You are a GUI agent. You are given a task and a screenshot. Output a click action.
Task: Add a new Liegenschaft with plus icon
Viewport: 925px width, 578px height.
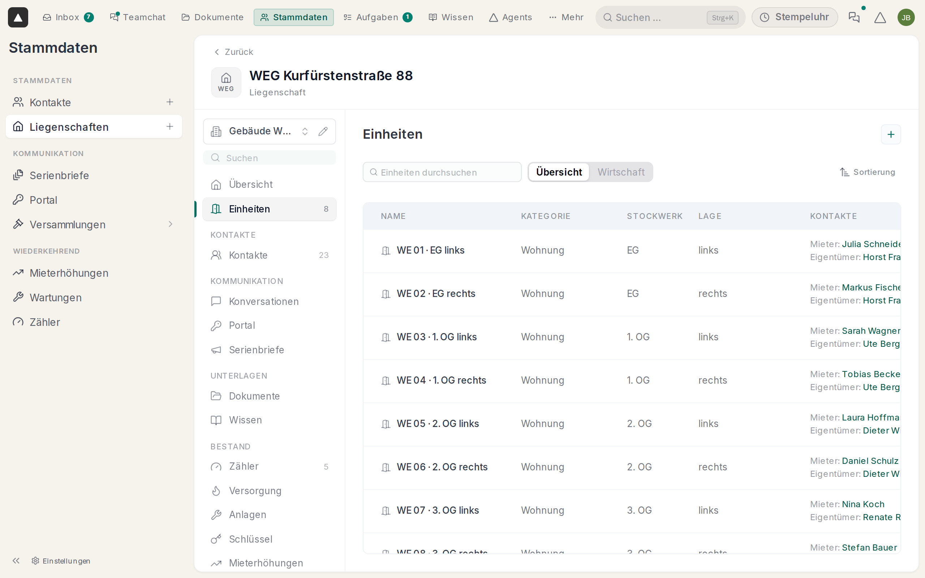170,126
